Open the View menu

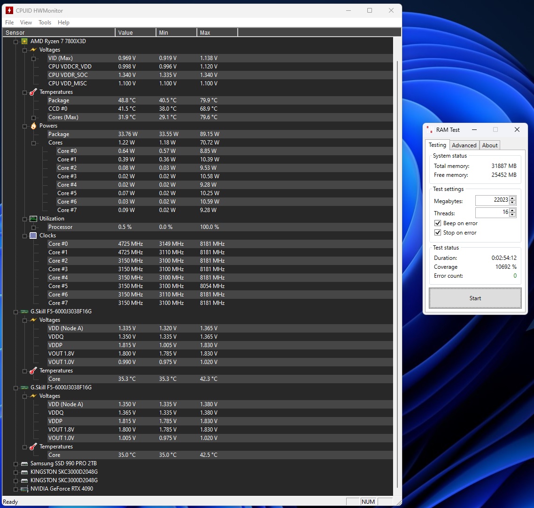pos(26,22)
